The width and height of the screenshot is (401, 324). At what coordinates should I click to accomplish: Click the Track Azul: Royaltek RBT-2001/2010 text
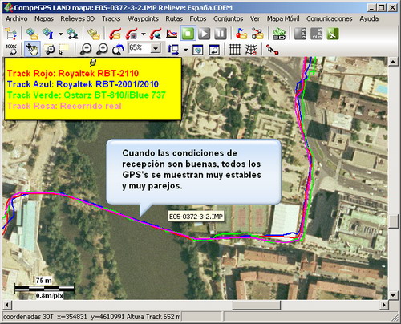click(83, 84)
